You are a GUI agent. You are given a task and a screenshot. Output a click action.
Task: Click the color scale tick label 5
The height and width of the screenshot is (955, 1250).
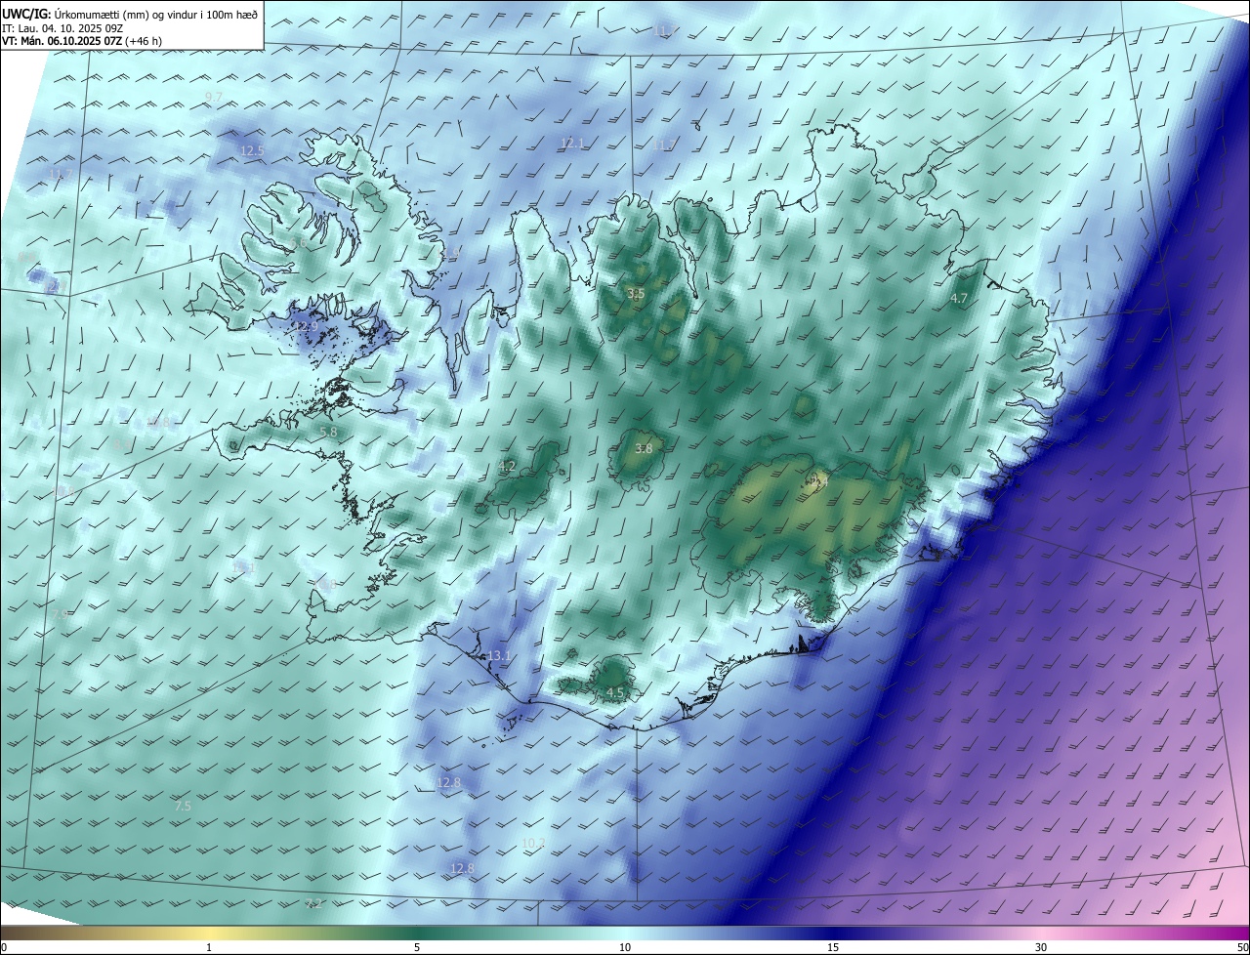coord(417,947)
